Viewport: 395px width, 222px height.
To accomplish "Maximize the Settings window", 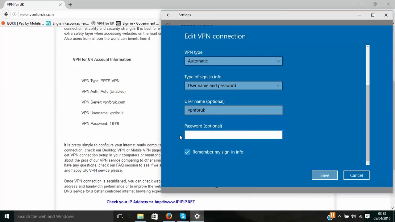I will [373, 15].
